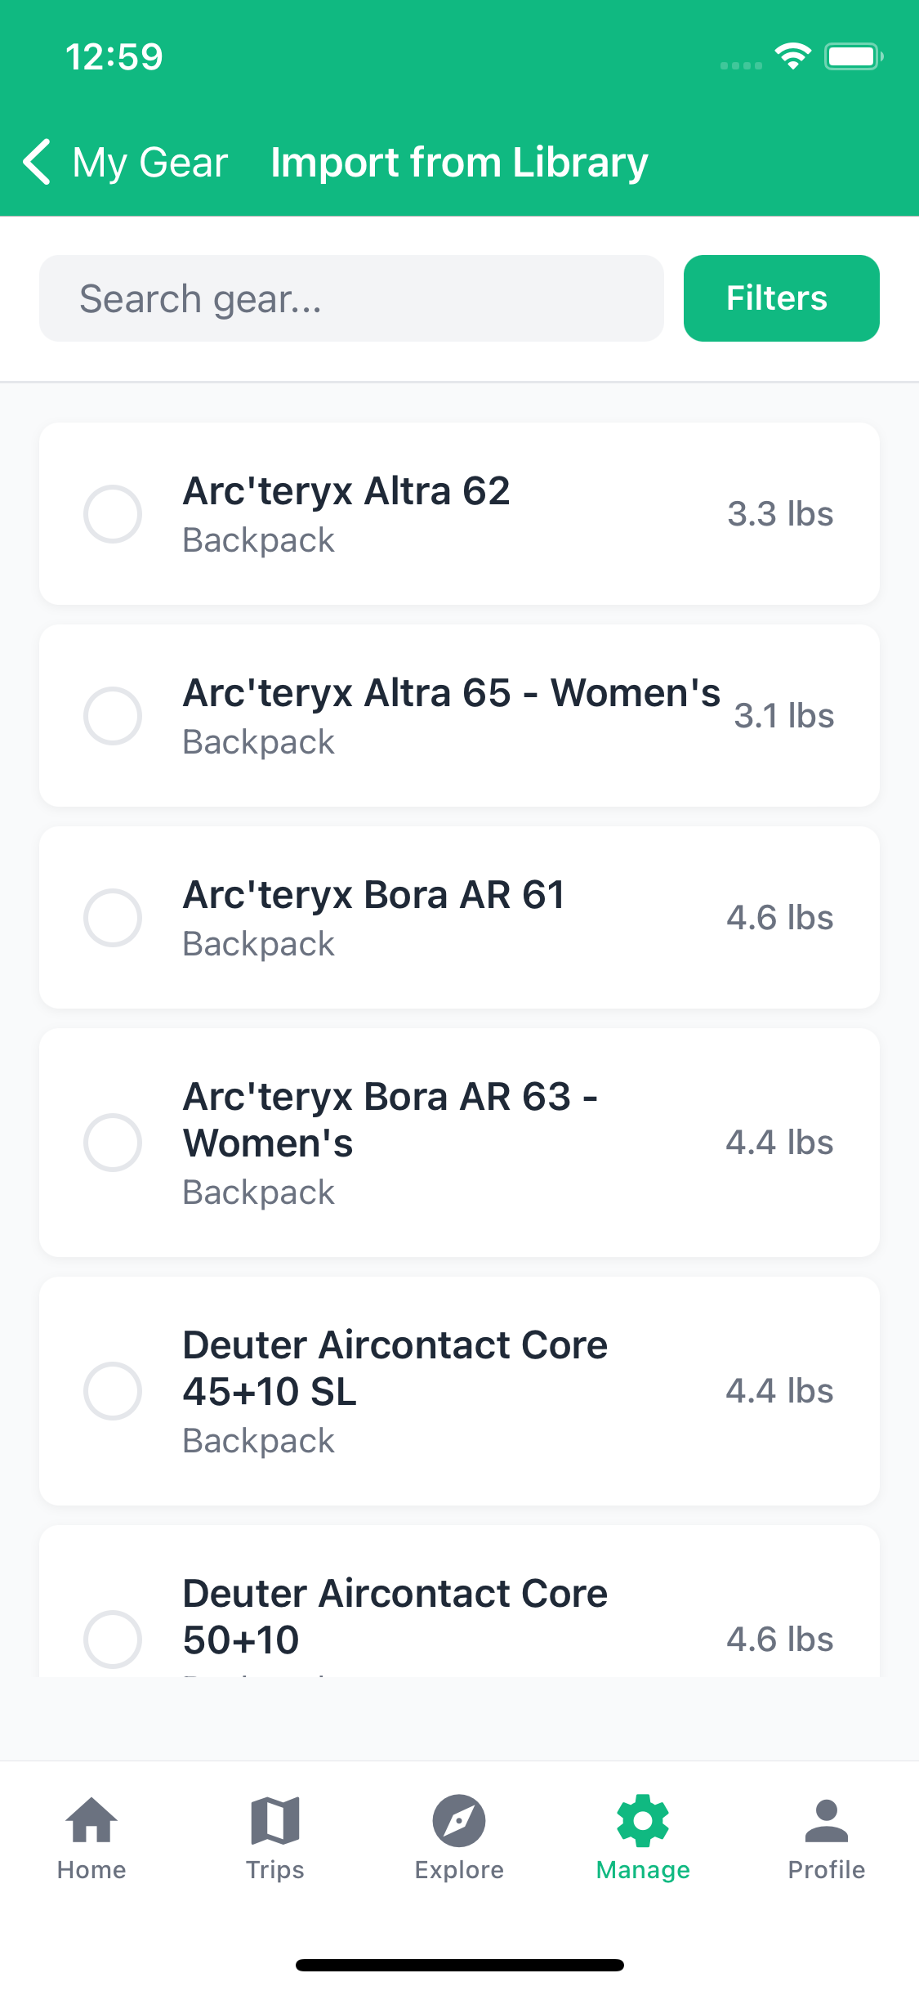Tap the back chevron icon

click(x=38, y=162)
